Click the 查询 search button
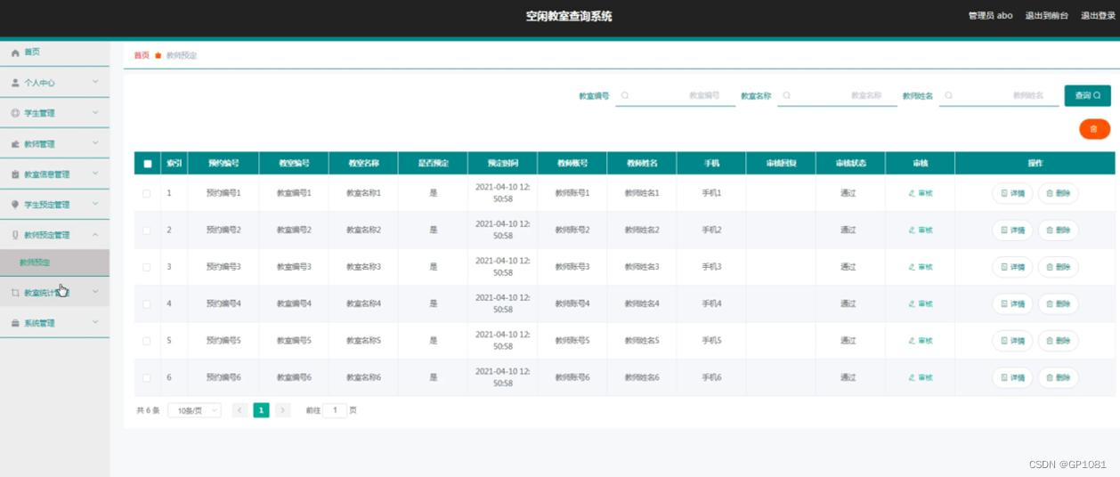Screen dimensions: 1120x477 click(1087, 95)
